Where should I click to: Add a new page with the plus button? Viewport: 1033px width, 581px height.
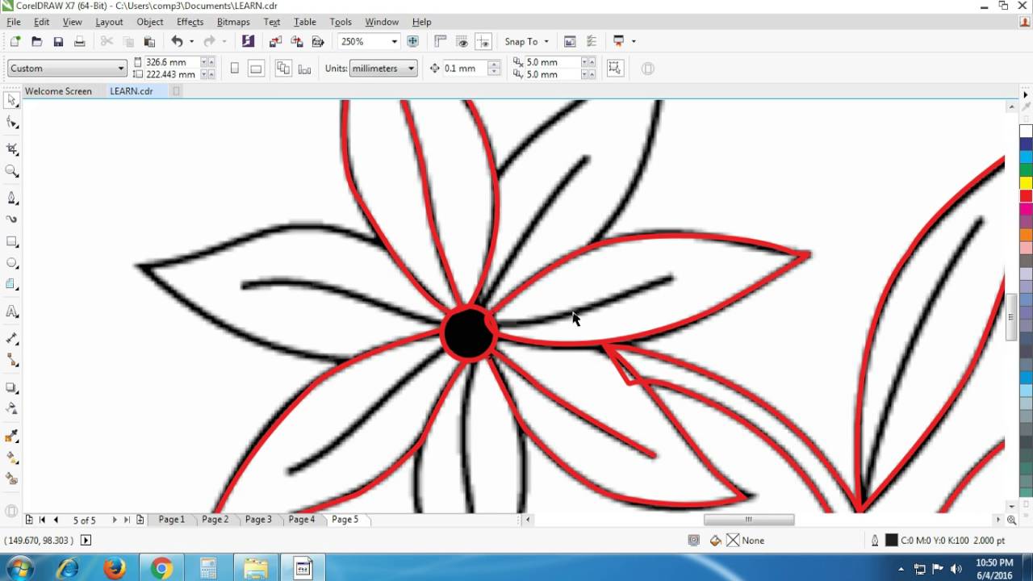click(139, 520)
